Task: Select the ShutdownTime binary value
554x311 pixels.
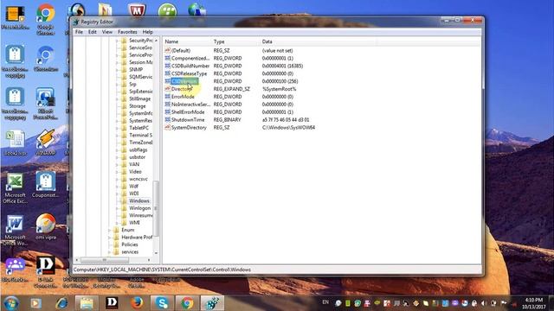Action: click(x=188, y=120)
